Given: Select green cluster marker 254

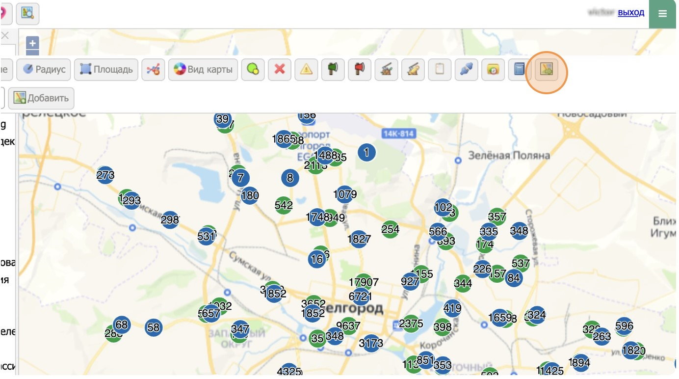Looking at the screenshot, I should [391, 229].
